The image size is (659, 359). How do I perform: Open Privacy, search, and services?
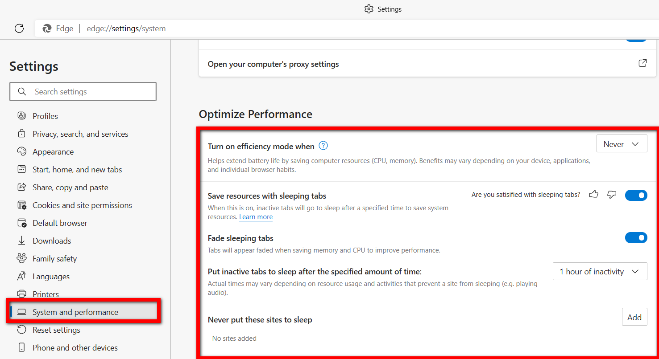coord(80,134)
